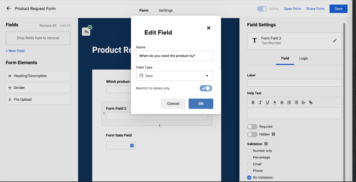Edit Form Field 2 using the pencil icon
The width and height of the screenshot is (356, 182).
coord(335,40)
